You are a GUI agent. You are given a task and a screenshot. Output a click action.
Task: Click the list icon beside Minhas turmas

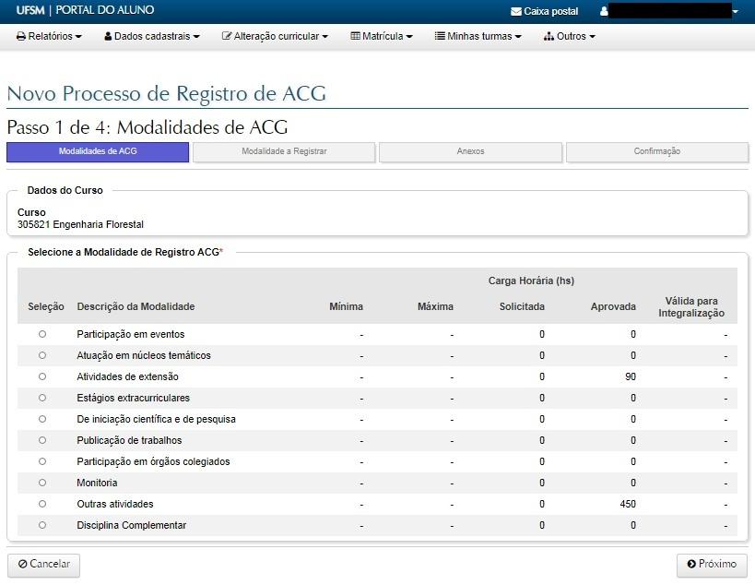click(x=440, y=37)
